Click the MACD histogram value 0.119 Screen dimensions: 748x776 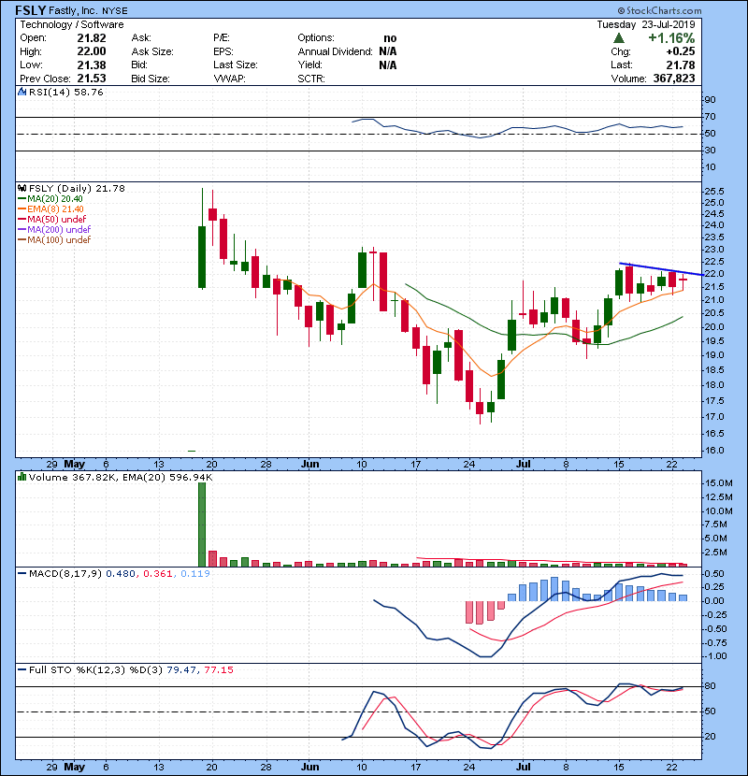coord(195,574)
